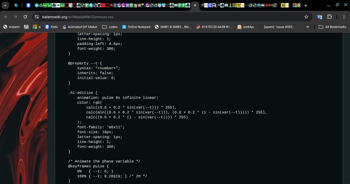Expand the tab search dropdown arrow
This screenshot has height=184, width=350.
click(x=5, y=5)
